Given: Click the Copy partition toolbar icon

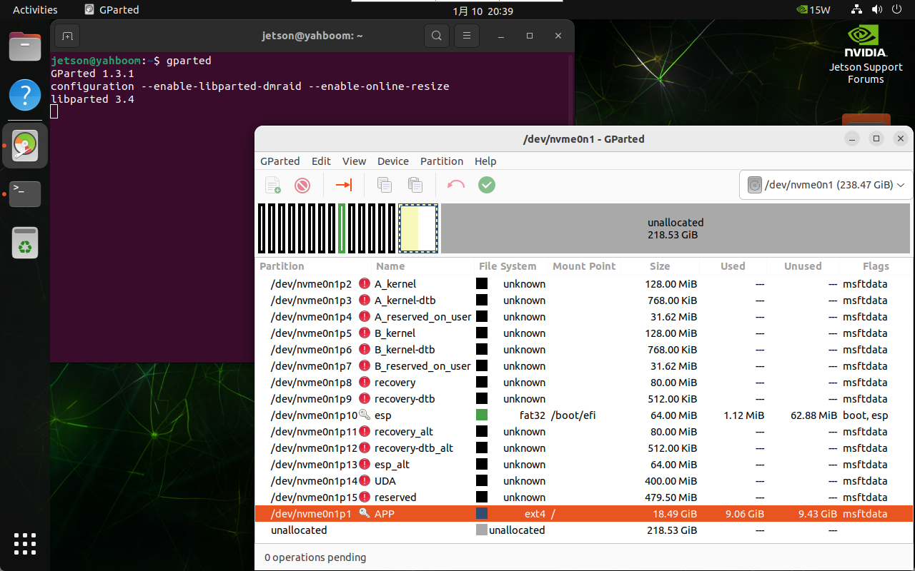Looking at the screenshot, I should [x=385, y=186].
